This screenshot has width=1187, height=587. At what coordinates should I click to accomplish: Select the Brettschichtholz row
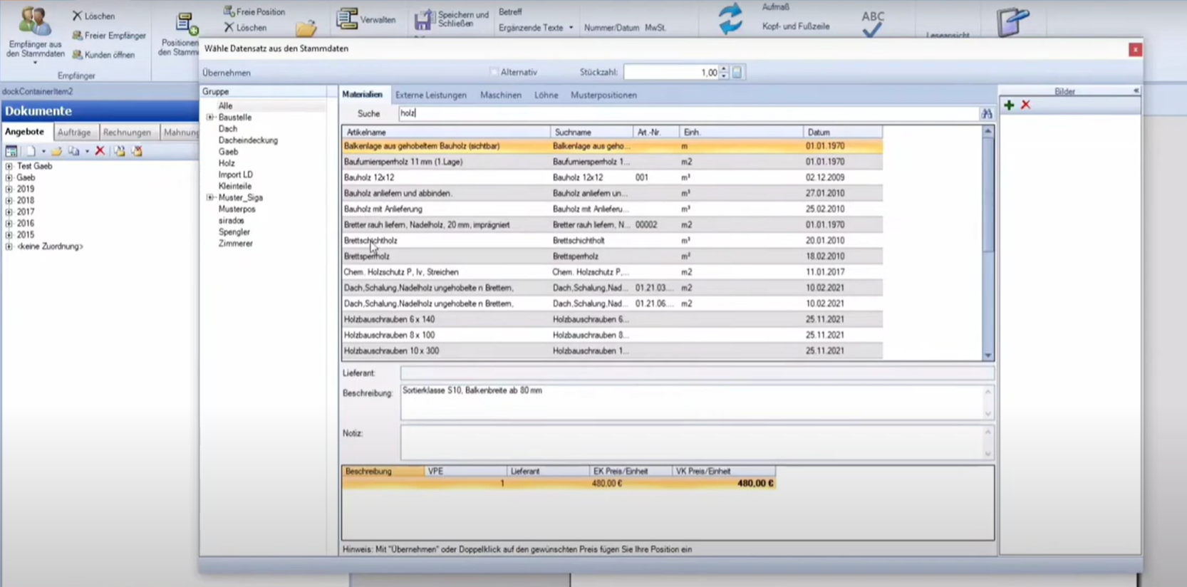612,241
